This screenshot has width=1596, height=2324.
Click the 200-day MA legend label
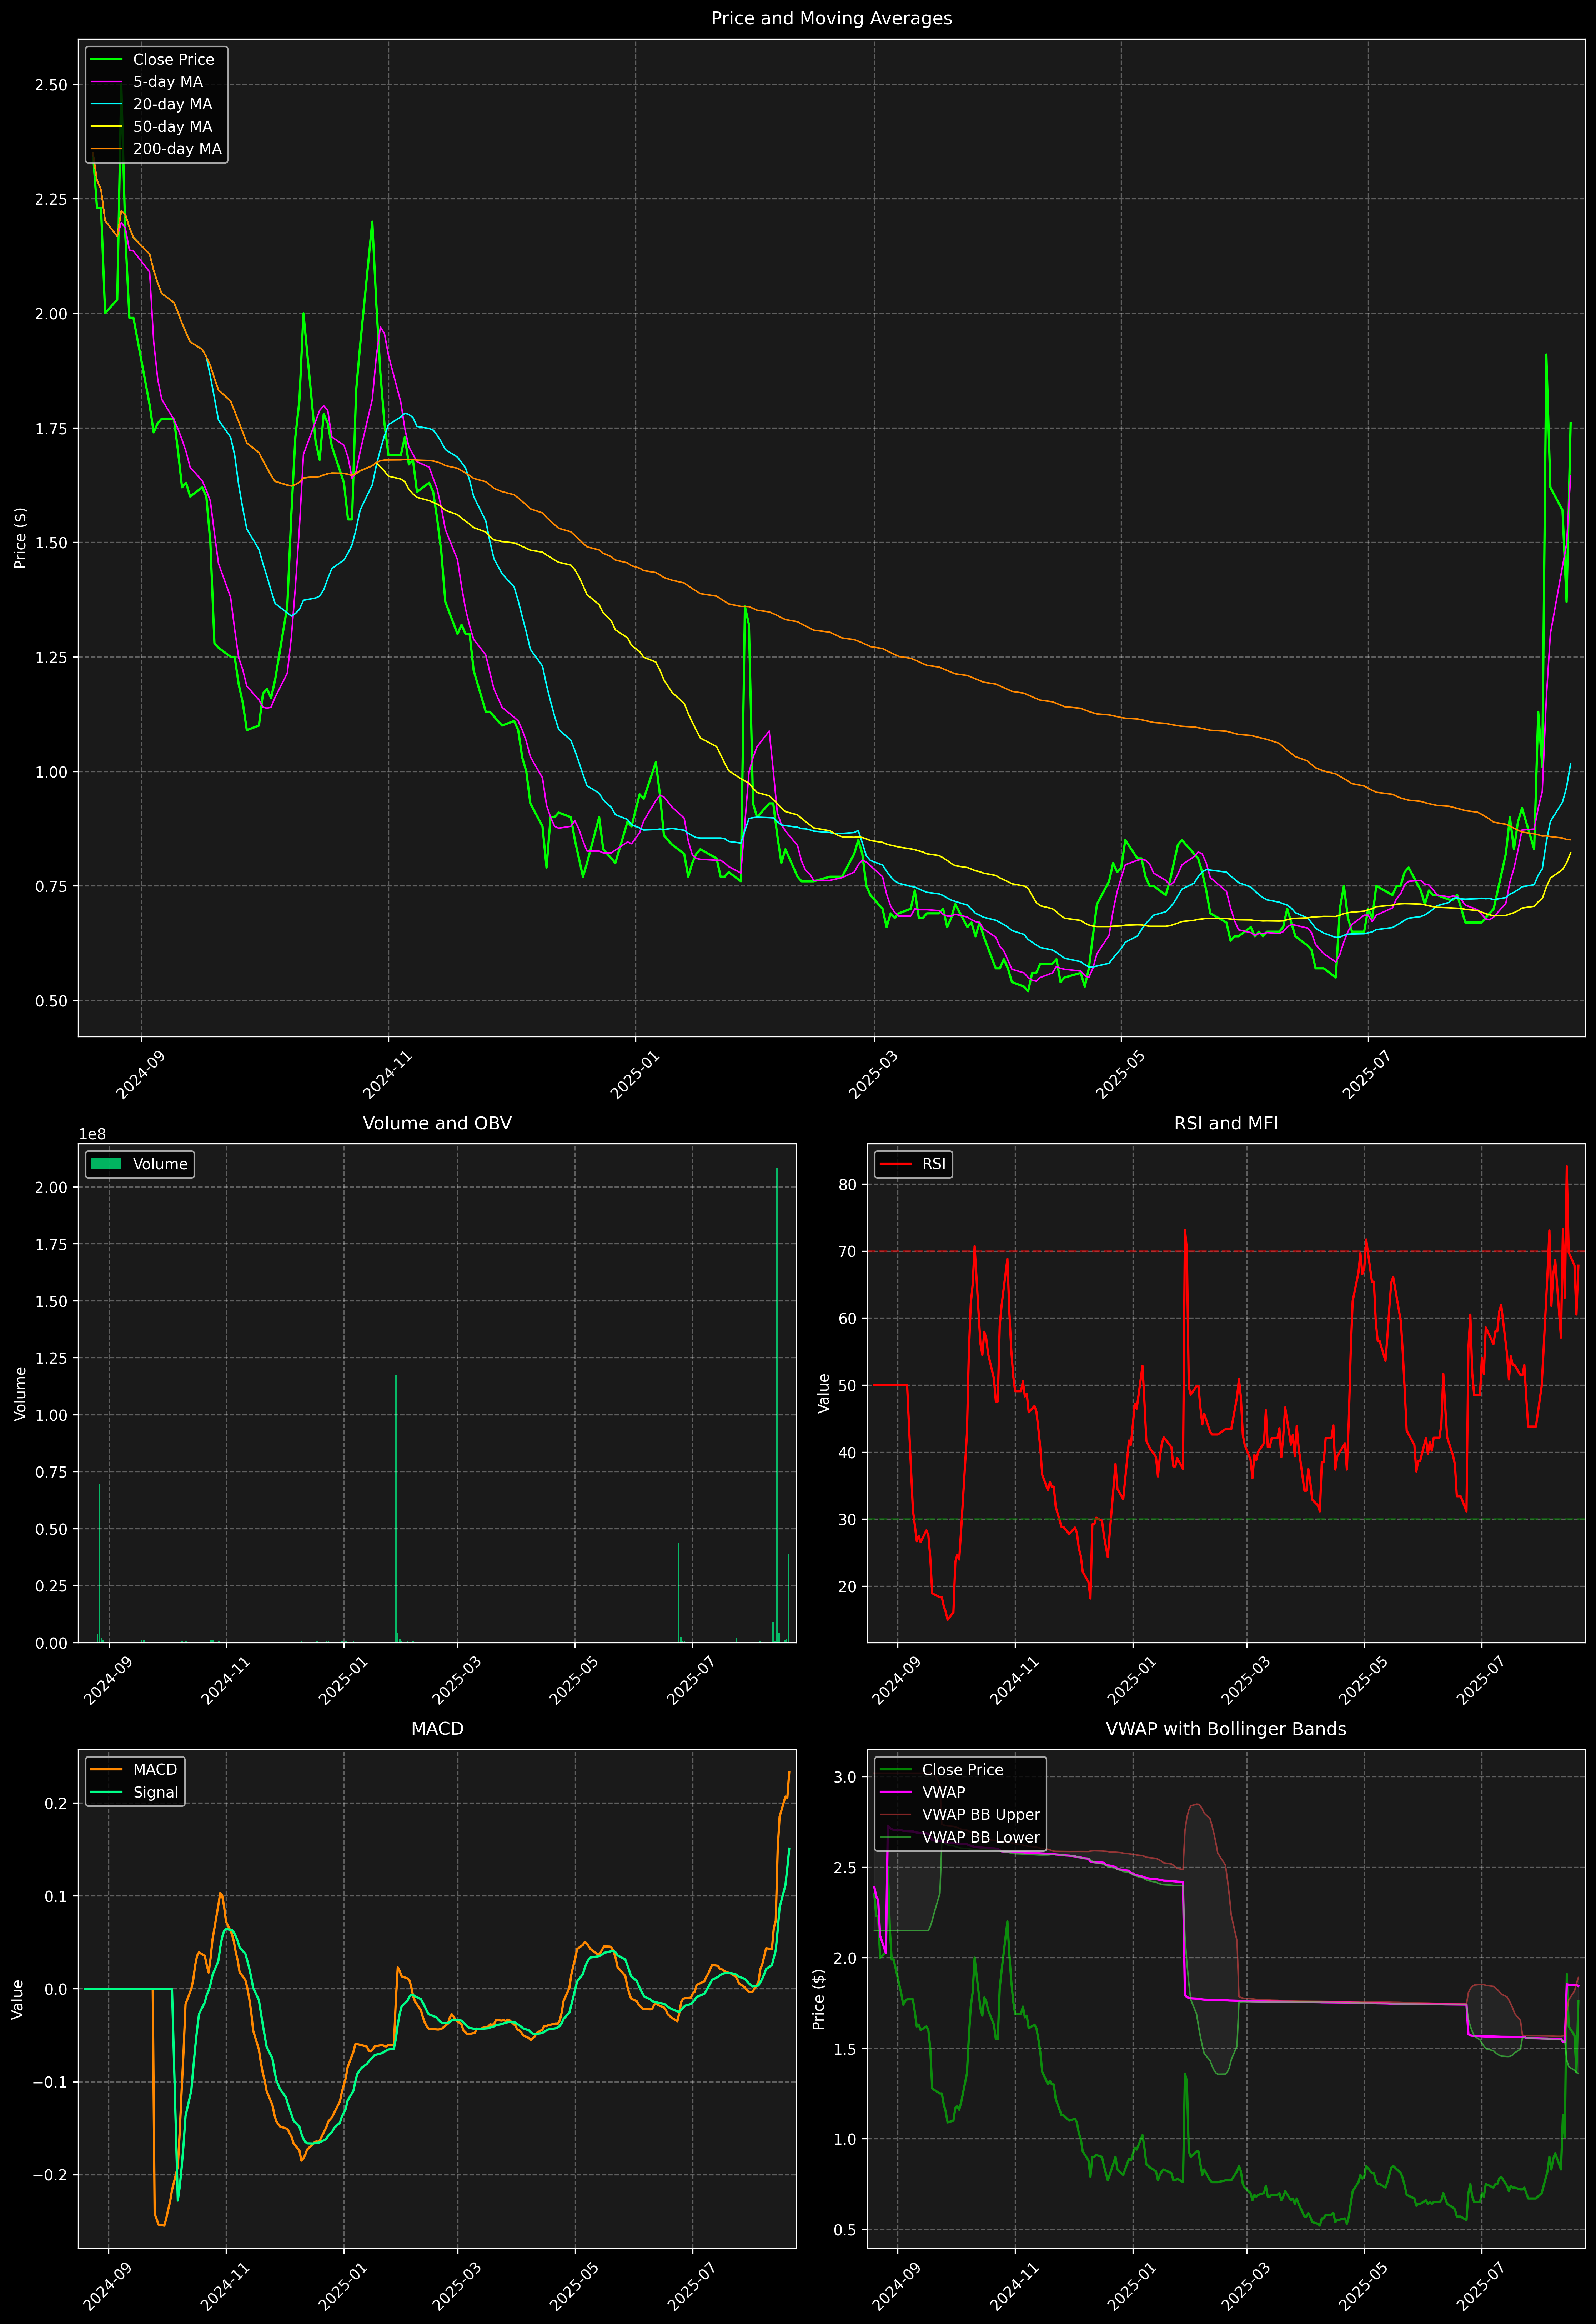pos(177,149)
